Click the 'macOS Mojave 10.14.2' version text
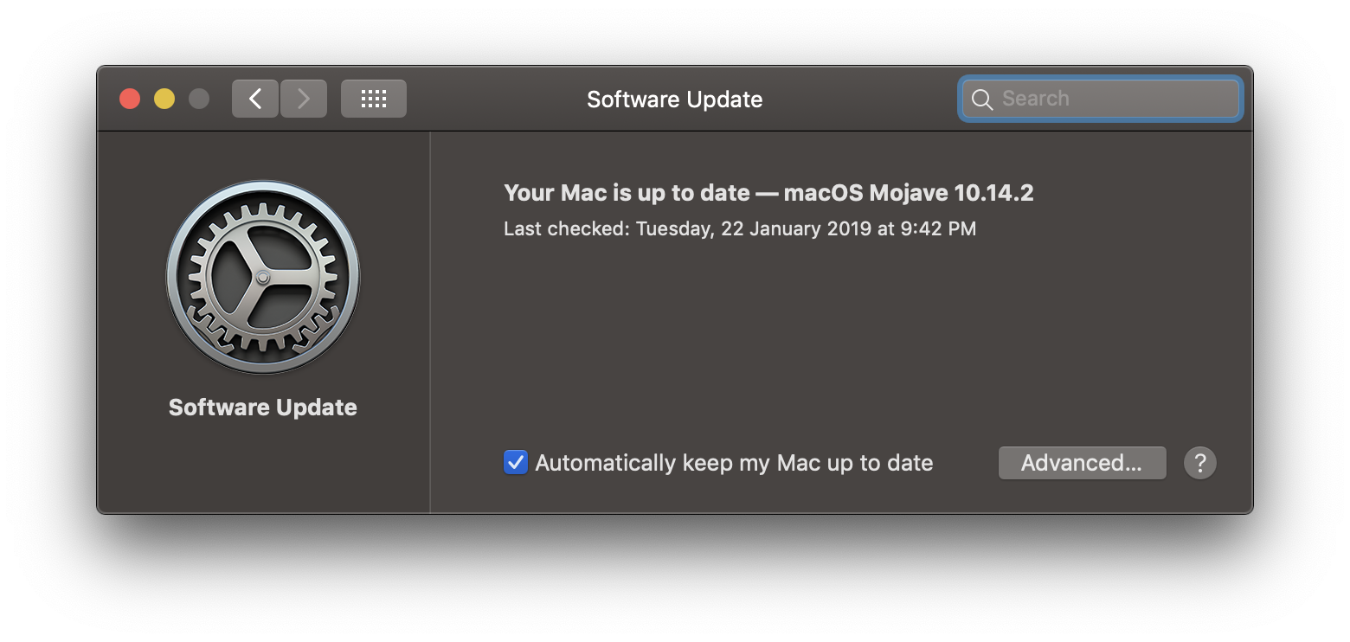The height and width of the screenshot is (642, 1350). click(909, 192)
